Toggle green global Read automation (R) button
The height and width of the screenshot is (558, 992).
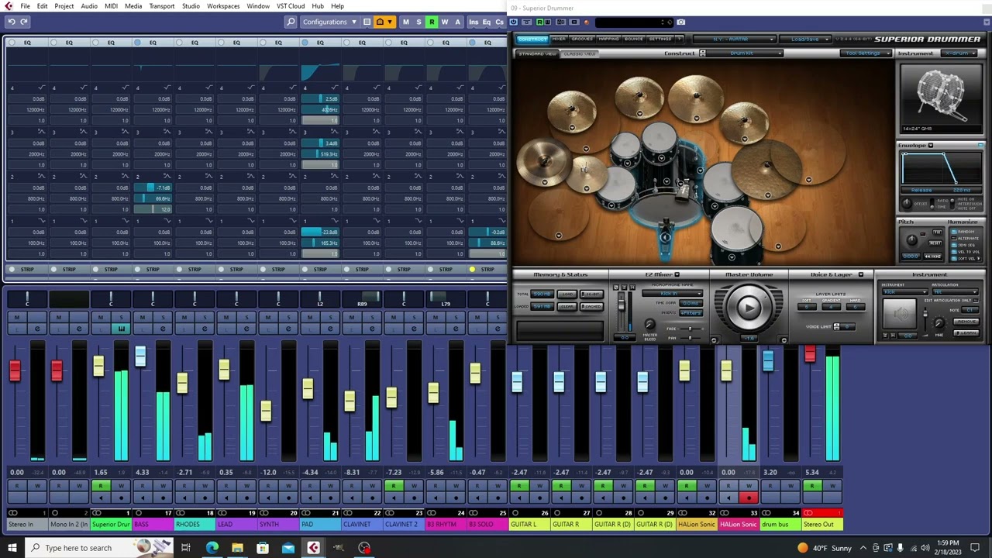click(x=432, y=22)
